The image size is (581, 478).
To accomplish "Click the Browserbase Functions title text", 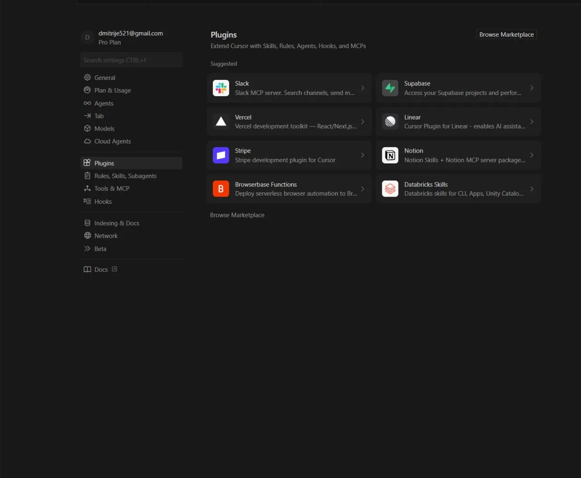I will tap(266, 184).
